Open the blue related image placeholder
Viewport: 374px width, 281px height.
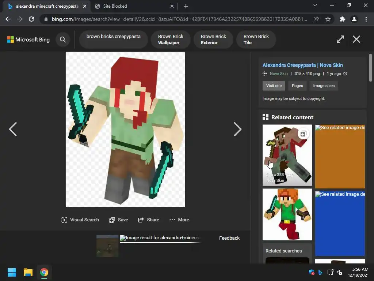[x=340, y=224]
